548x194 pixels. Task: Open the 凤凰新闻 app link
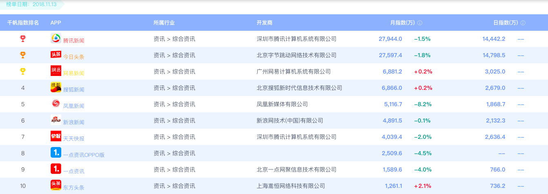[x=74, y=106]
